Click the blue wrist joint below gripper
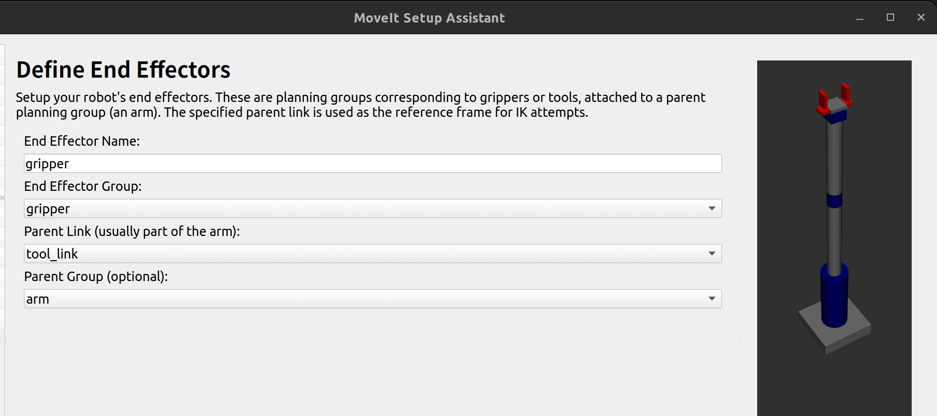 click(x=835, y=117)
